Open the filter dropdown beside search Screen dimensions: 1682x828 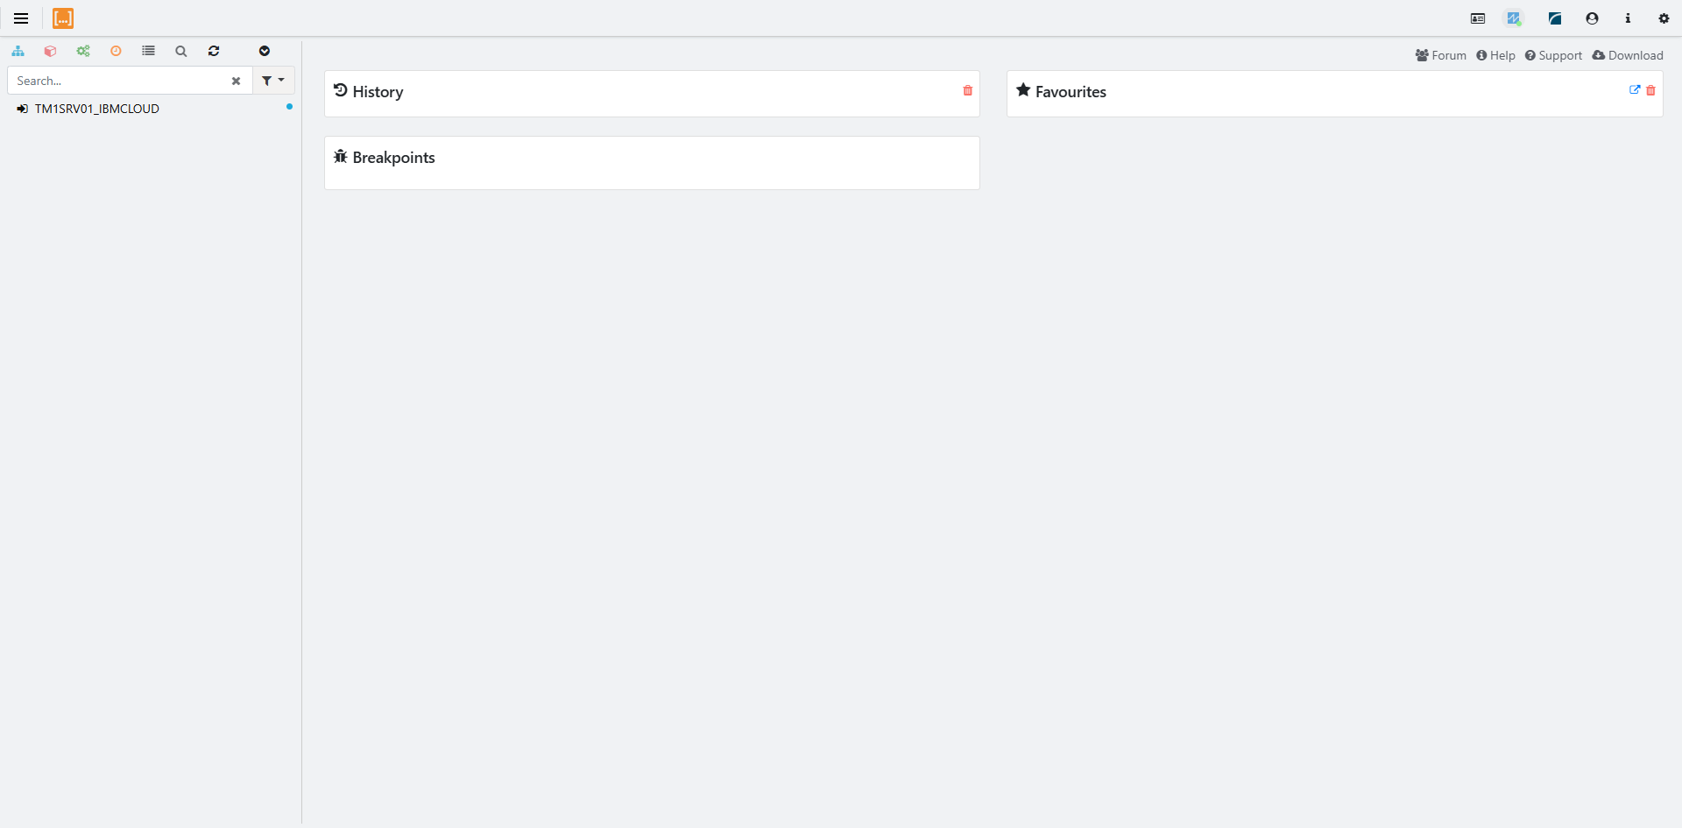(x=273, y=81)
